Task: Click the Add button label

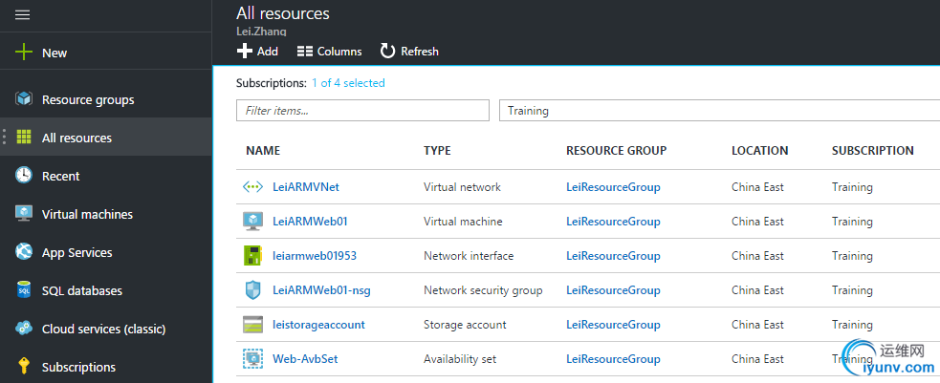Action: coord(268,52)
